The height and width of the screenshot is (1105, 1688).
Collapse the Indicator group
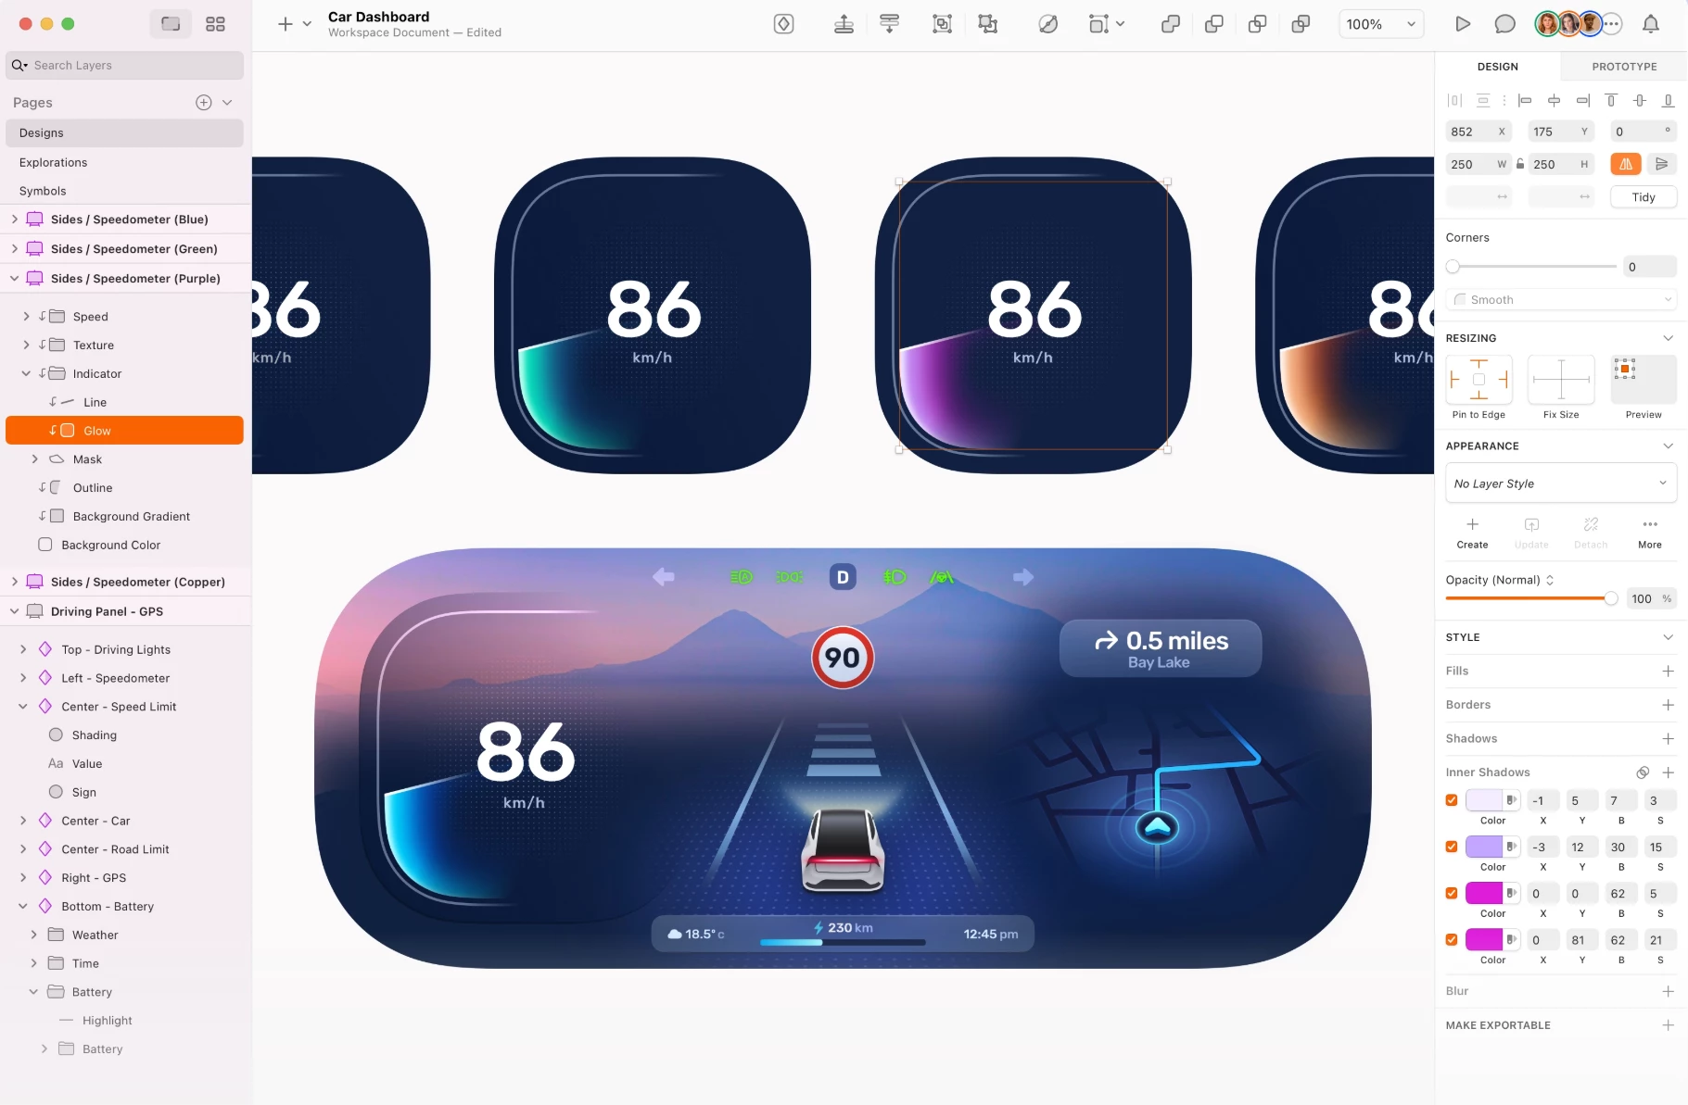(26, 373)
